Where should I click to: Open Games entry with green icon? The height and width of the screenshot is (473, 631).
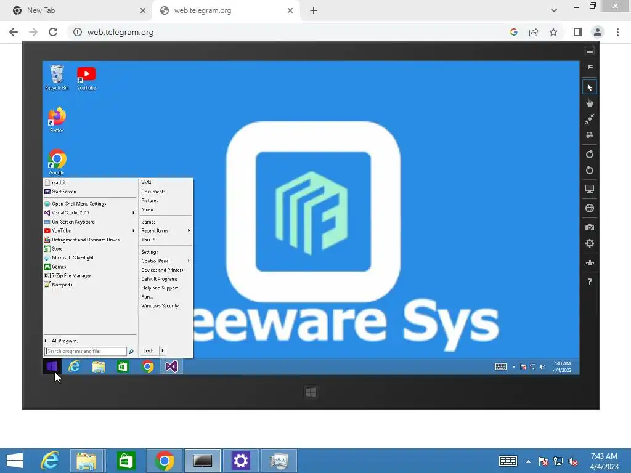[x=59, y=267]
